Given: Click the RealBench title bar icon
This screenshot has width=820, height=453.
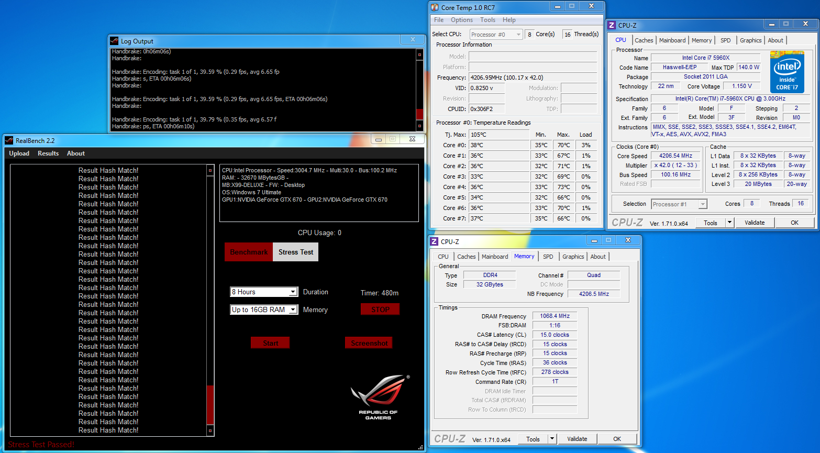Looking at the screenshot, I should [x=9, y=140].
